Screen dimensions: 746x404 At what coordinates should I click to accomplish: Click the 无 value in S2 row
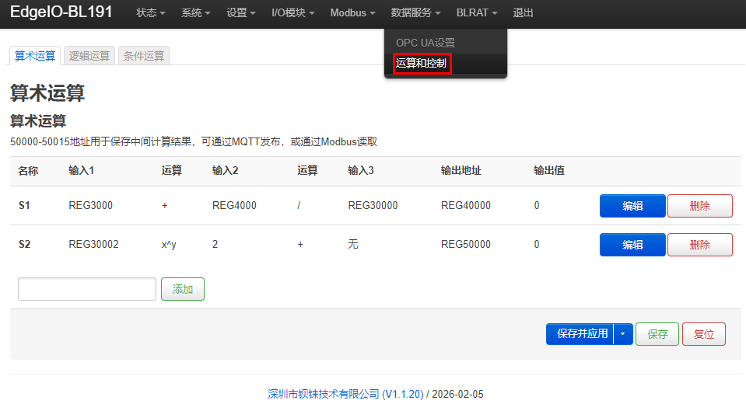point(353,244)
